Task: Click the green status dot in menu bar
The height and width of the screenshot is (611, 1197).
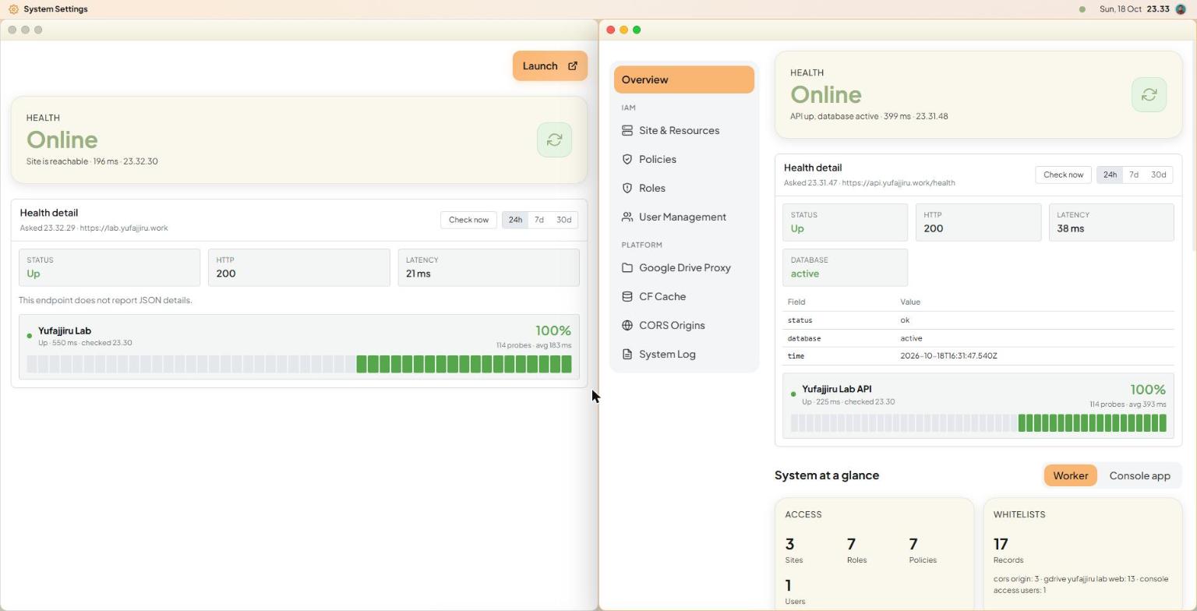Action: pos(1082,9)
